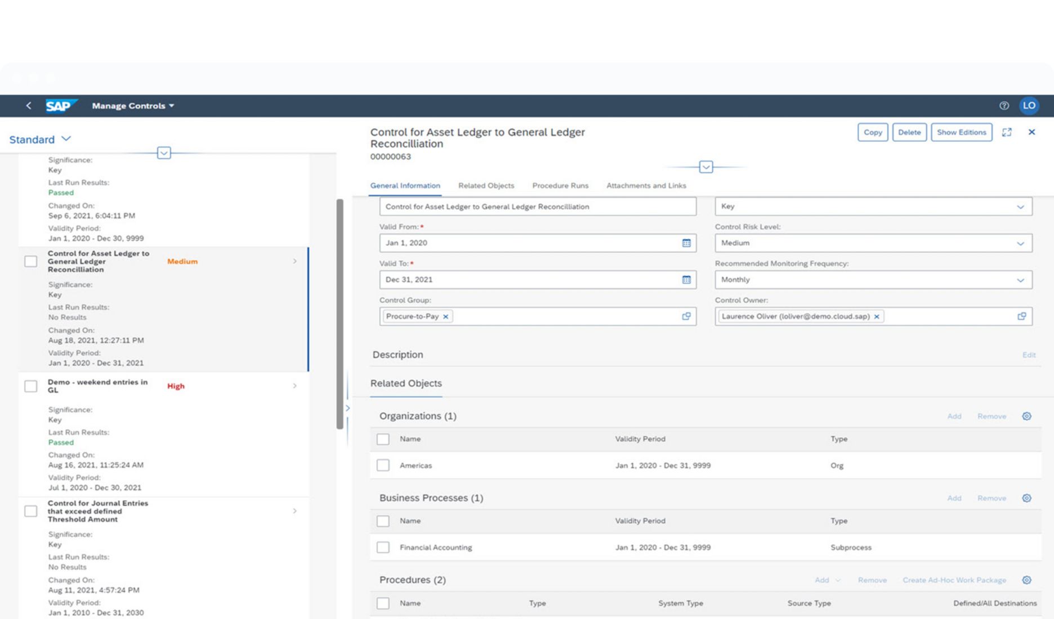The width and height of the screenshot is (1054, 619).
Task: Open the Control Risk Level dropdown
Action: click(x=1020, y=243)
